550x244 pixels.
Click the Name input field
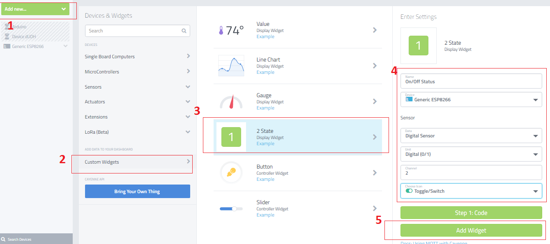[471, 81]
